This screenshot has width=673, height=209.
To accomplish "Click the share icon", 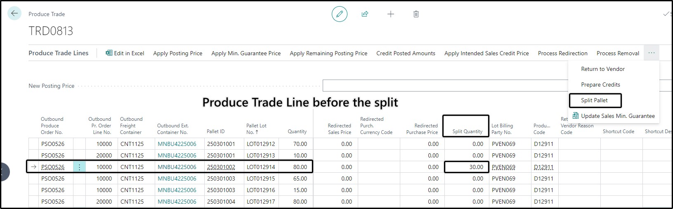I will pos(365,14).
